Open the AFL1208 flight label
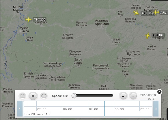 148,13
